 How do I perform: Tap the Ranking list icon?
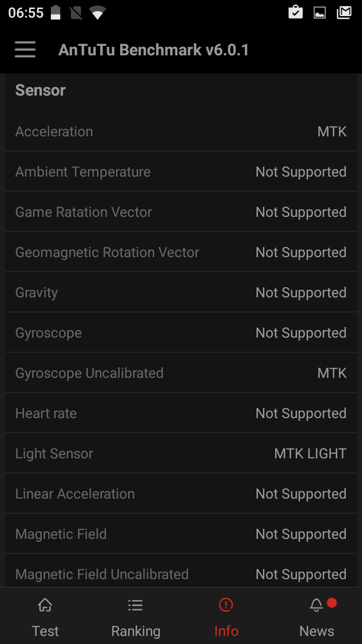pos(135,605)
